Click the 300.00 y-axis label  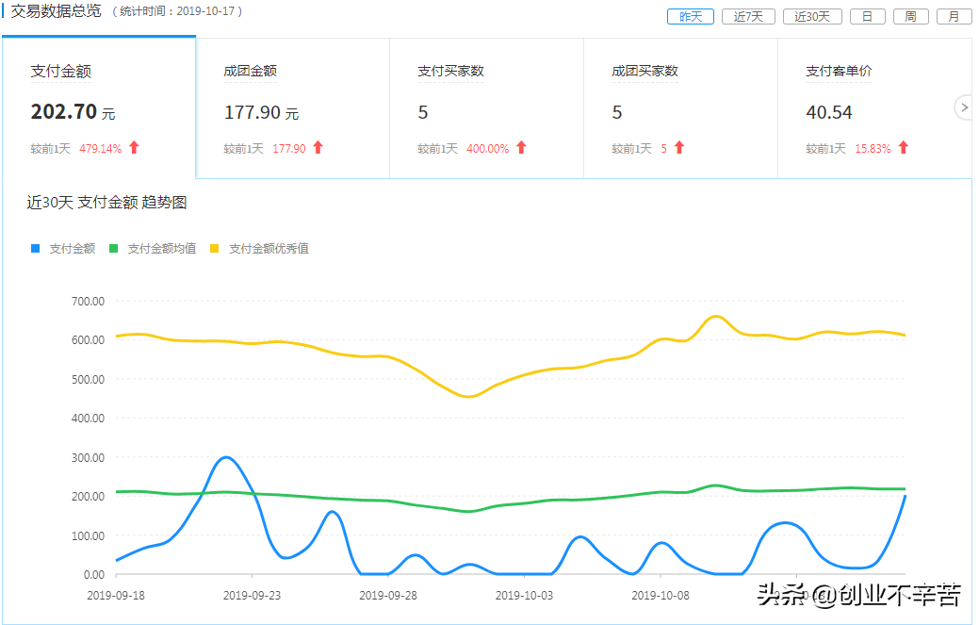click(x=88, y=457)
